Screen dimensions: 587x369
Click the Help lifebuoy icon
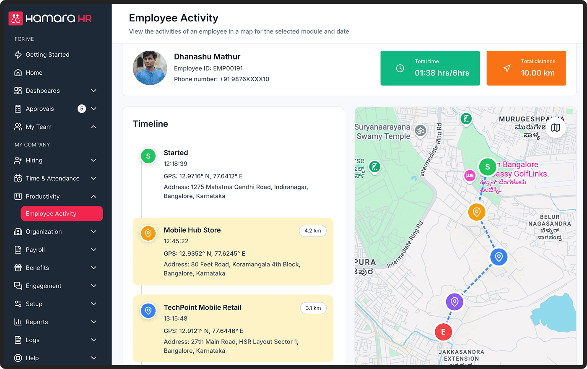pyautogui.click(x=18, y=358)
